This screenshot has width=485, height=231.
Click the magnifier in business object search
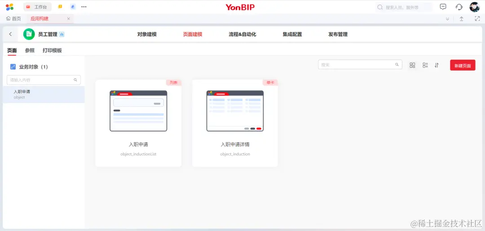tap(75, 80)
